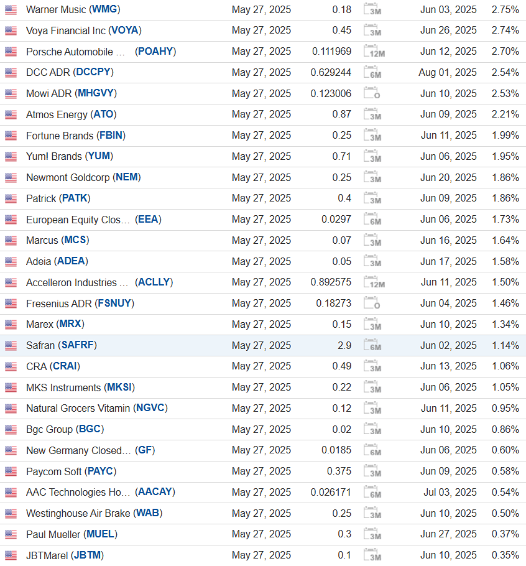Click the 6M calendar icon in Safran row

[x=372, y=346]
